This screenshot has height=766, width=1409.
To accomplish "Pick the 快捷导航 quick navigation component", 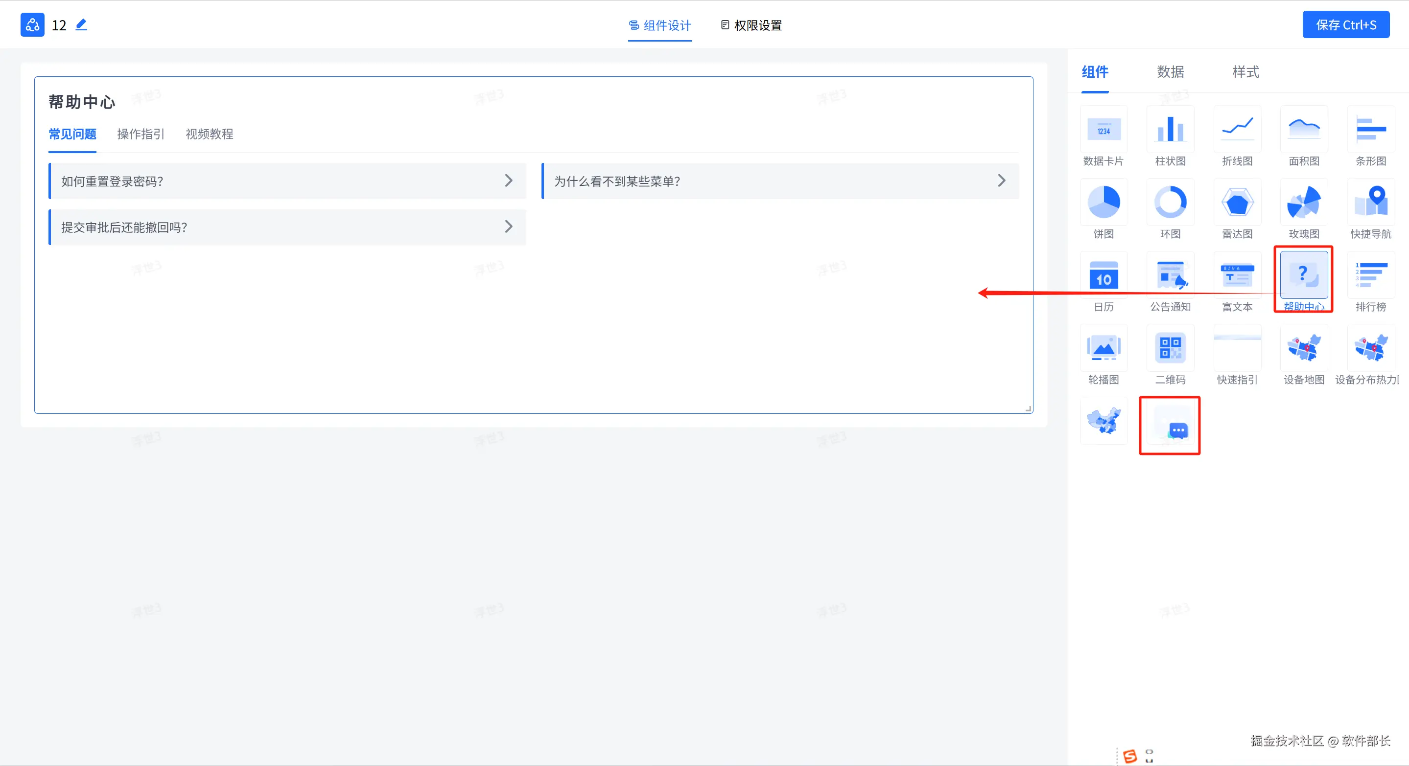I will 1370,203.
